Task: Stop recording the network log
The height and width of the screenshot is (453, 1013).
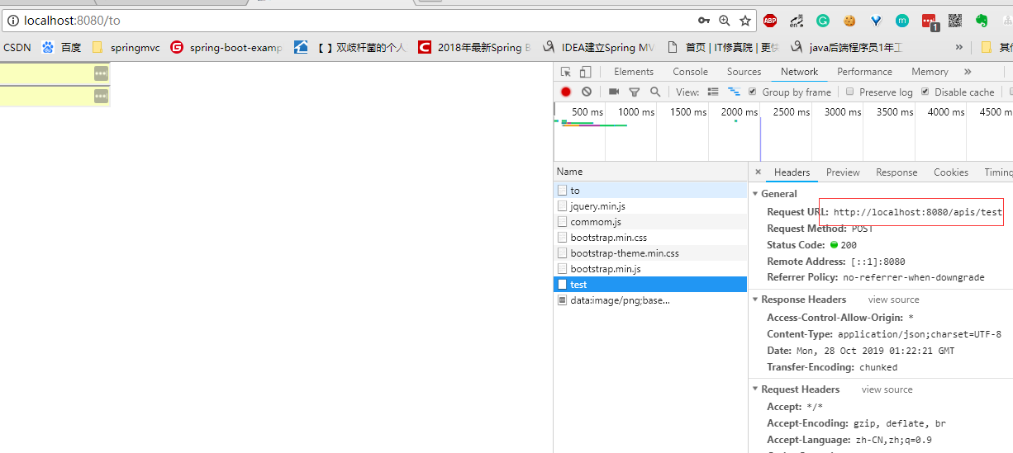Action: (566, 92)
